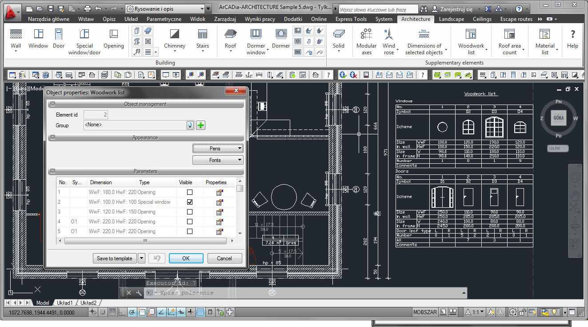Switch to the Landscape ribbon tab

click(451, 19)
